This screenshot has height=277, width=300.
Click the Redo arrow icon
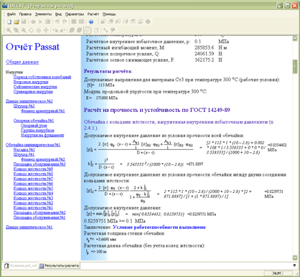click(65, 22)
